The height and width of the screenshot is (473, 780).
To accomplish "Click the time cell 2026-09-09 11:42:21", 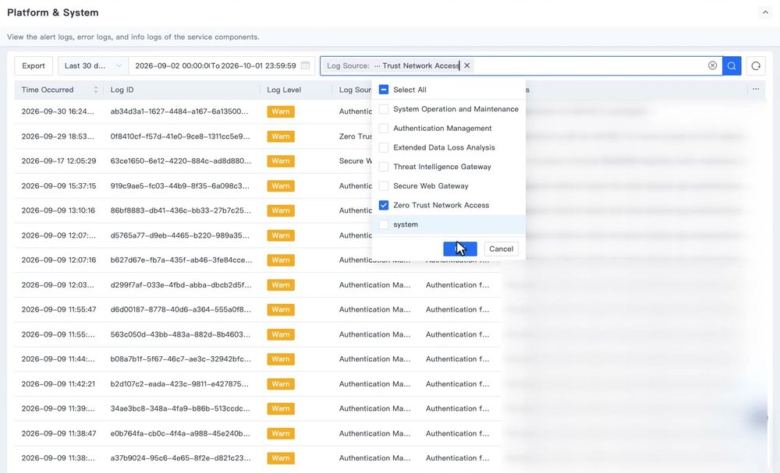I will (58, 383).
